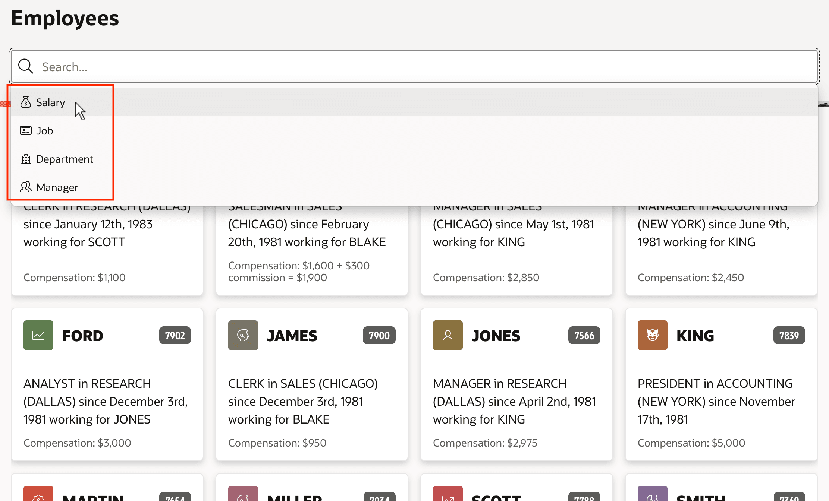This screenshot has width=829, height=501.
Task: Click the '$1,600 + $300 commission' compensation text
Action: tap(299, 272)
